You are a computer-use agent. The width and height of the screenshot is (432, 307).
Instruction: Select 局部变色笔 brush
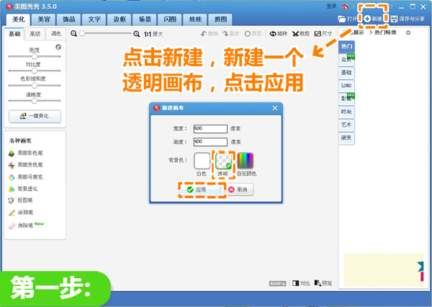click(26, 165)
